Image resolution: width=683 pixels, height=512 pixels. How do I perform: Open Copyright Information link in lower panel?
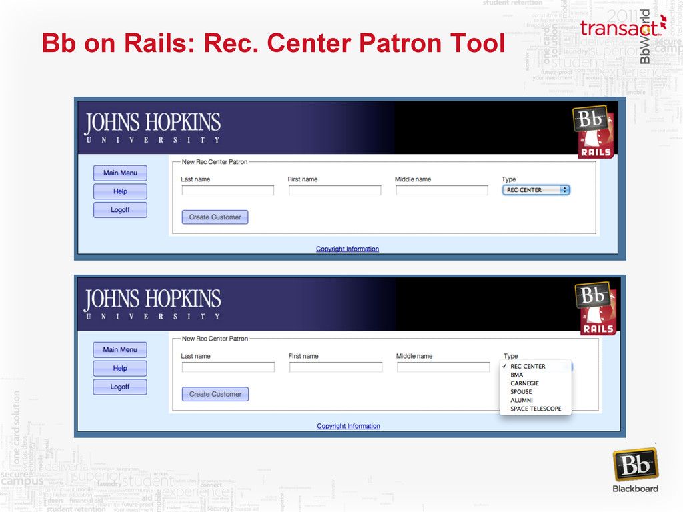pos(348,426)
